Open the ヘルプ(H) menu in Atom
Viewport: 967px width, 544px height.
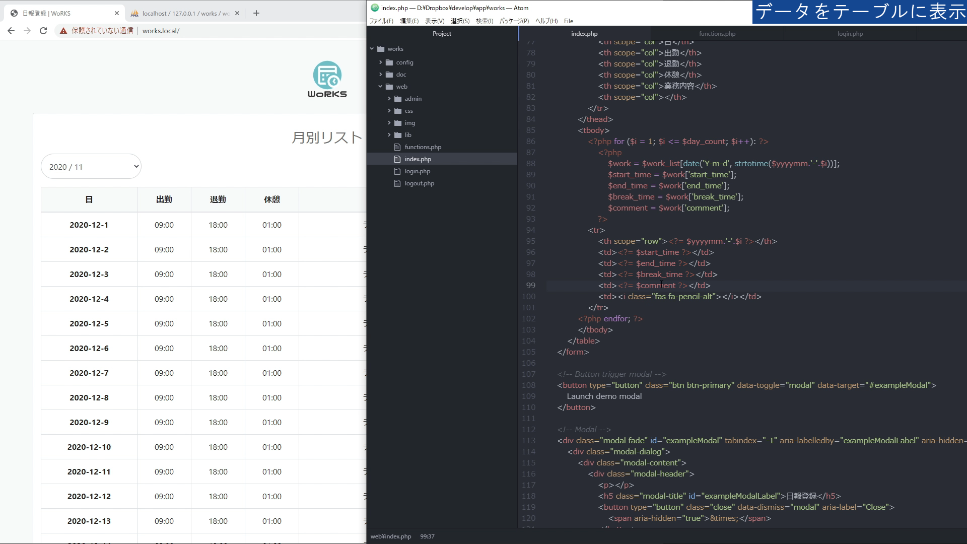546,21
